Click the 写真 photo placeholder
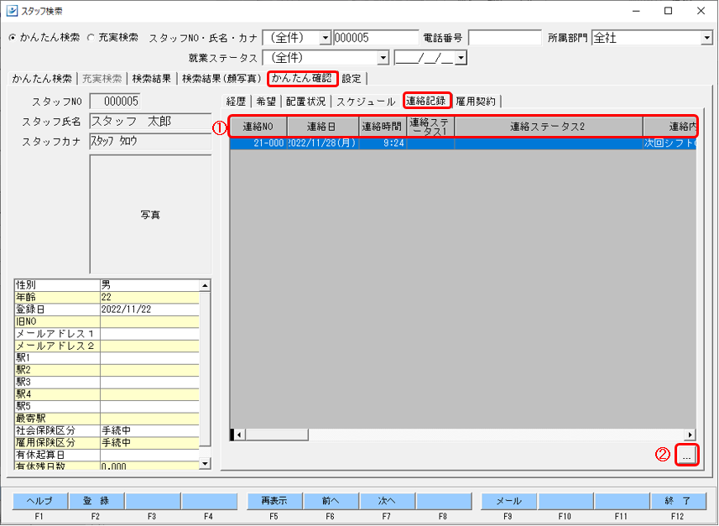719x526 pixels. point(150,214)
